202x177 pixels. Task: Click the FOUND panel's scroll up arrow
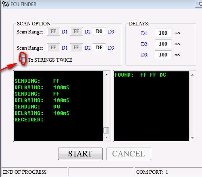[x=192, y=75]
